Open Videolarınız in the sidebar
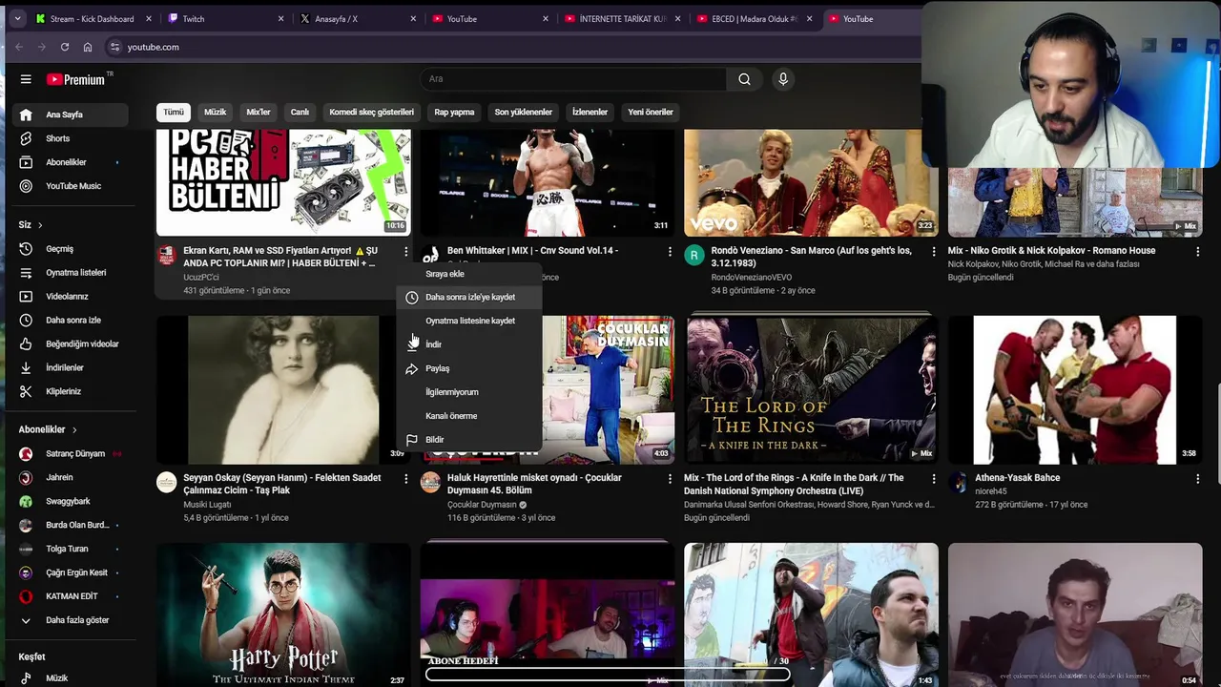The width and height of the screenshot is (1221, 687). (66, 297)
